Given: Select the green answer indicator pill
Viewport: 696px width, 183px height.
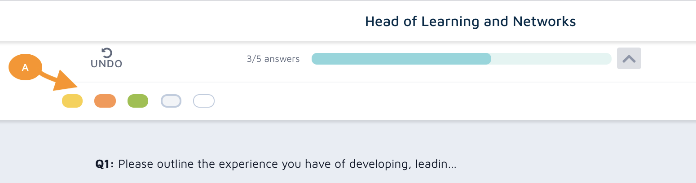Looking at the screenshot, I should point(138,101).
